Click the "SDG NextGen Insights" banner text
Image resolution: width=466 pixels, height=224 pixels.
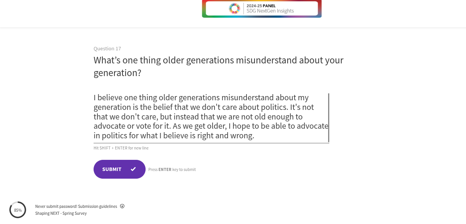[270, 11]
